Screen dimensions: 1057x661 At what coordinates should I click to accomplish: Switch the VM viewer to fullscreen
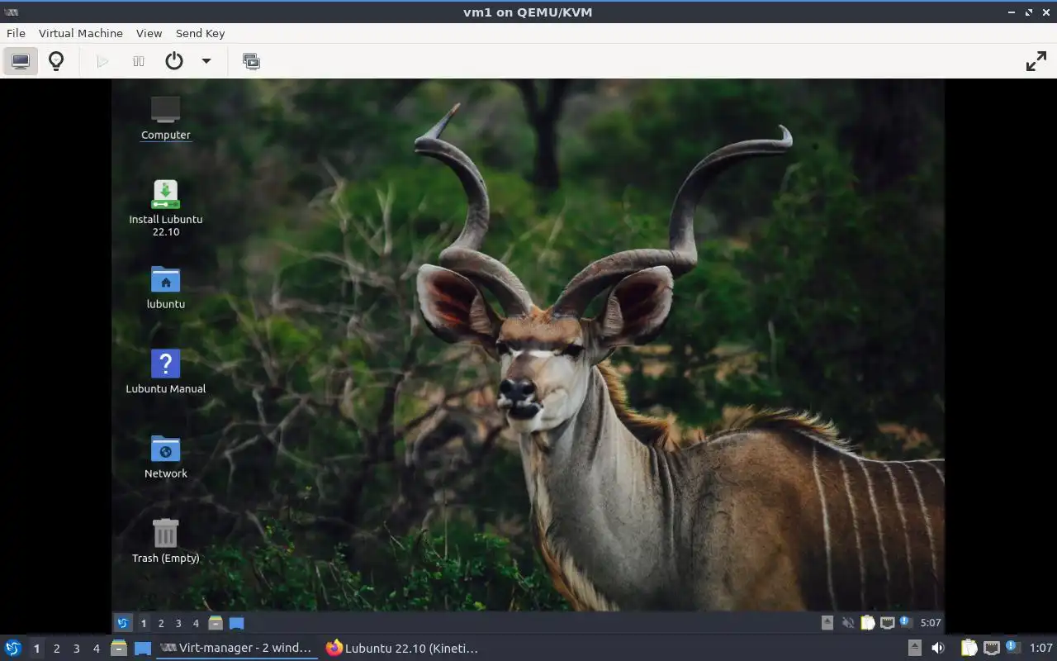tap(1036, 61)
